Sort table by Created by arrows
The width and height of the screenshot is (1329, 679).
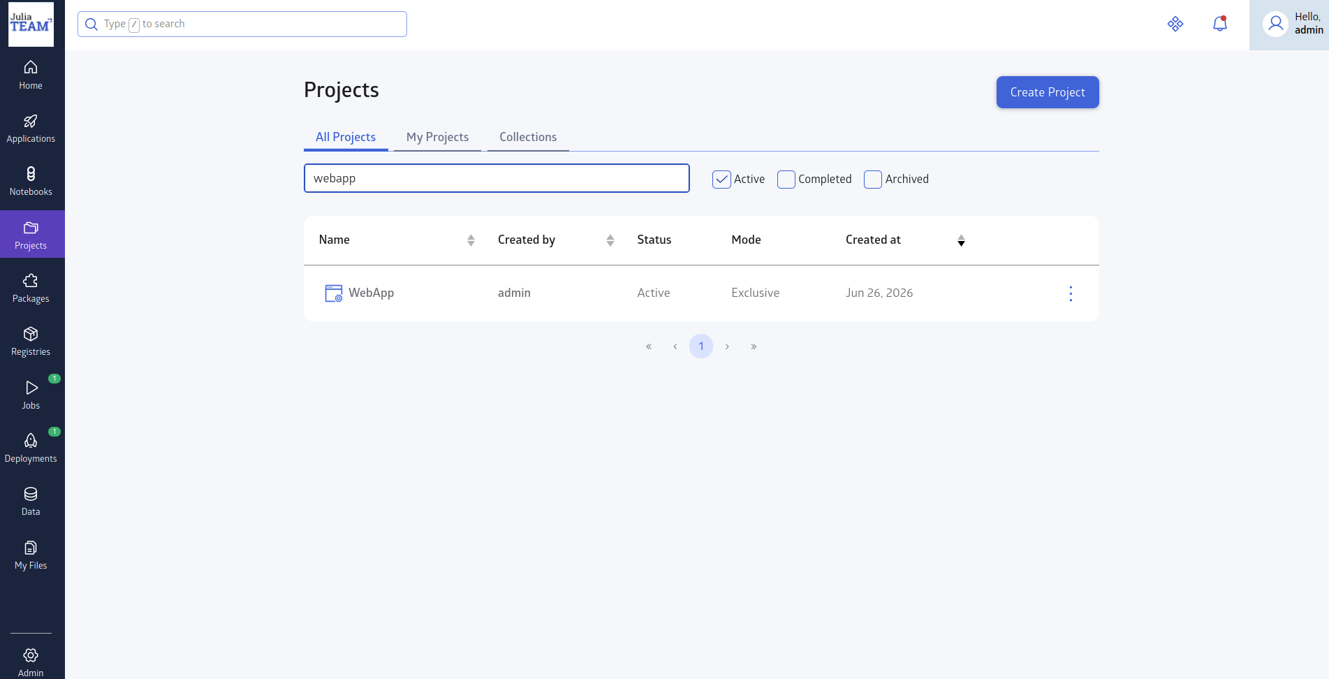[610, 240]
